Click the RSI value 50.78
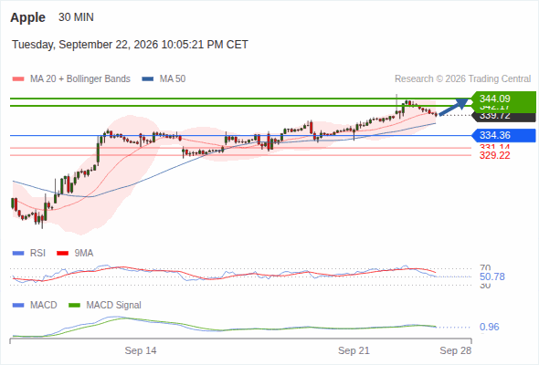The height and width of the screenshot is (365, 539). (x=492, y=276)
